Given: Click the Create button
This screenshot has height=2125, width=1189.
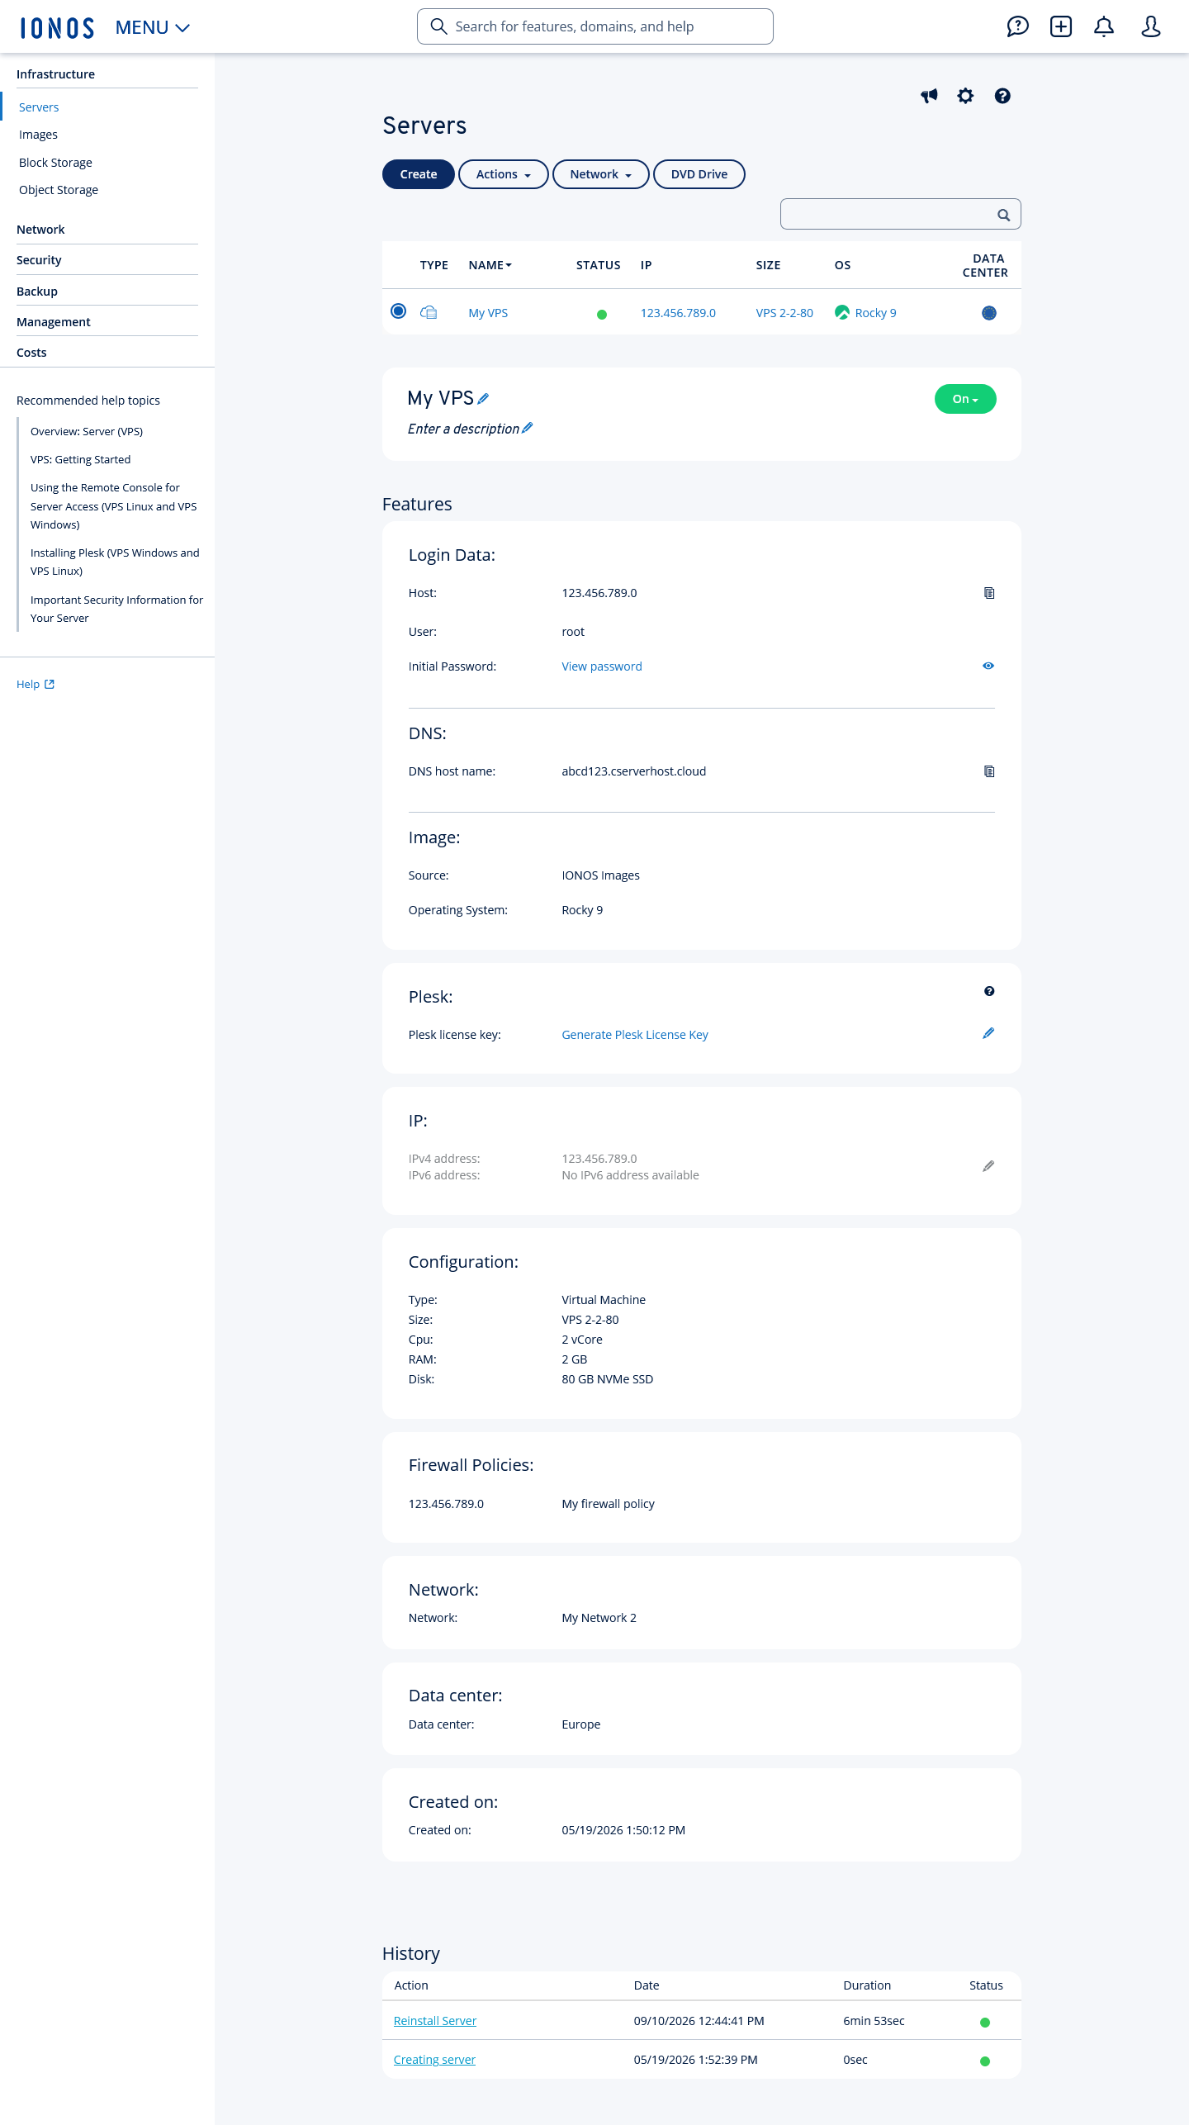Looking at the screenshot, I should [419, 174].
